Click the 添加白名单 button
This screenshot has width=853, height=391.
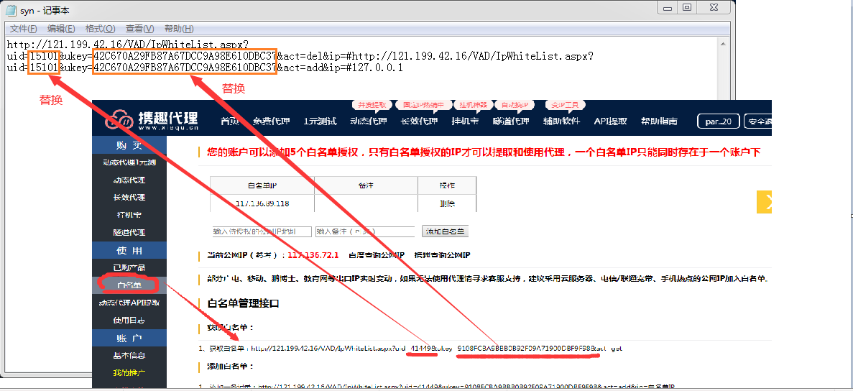(445, 231)
